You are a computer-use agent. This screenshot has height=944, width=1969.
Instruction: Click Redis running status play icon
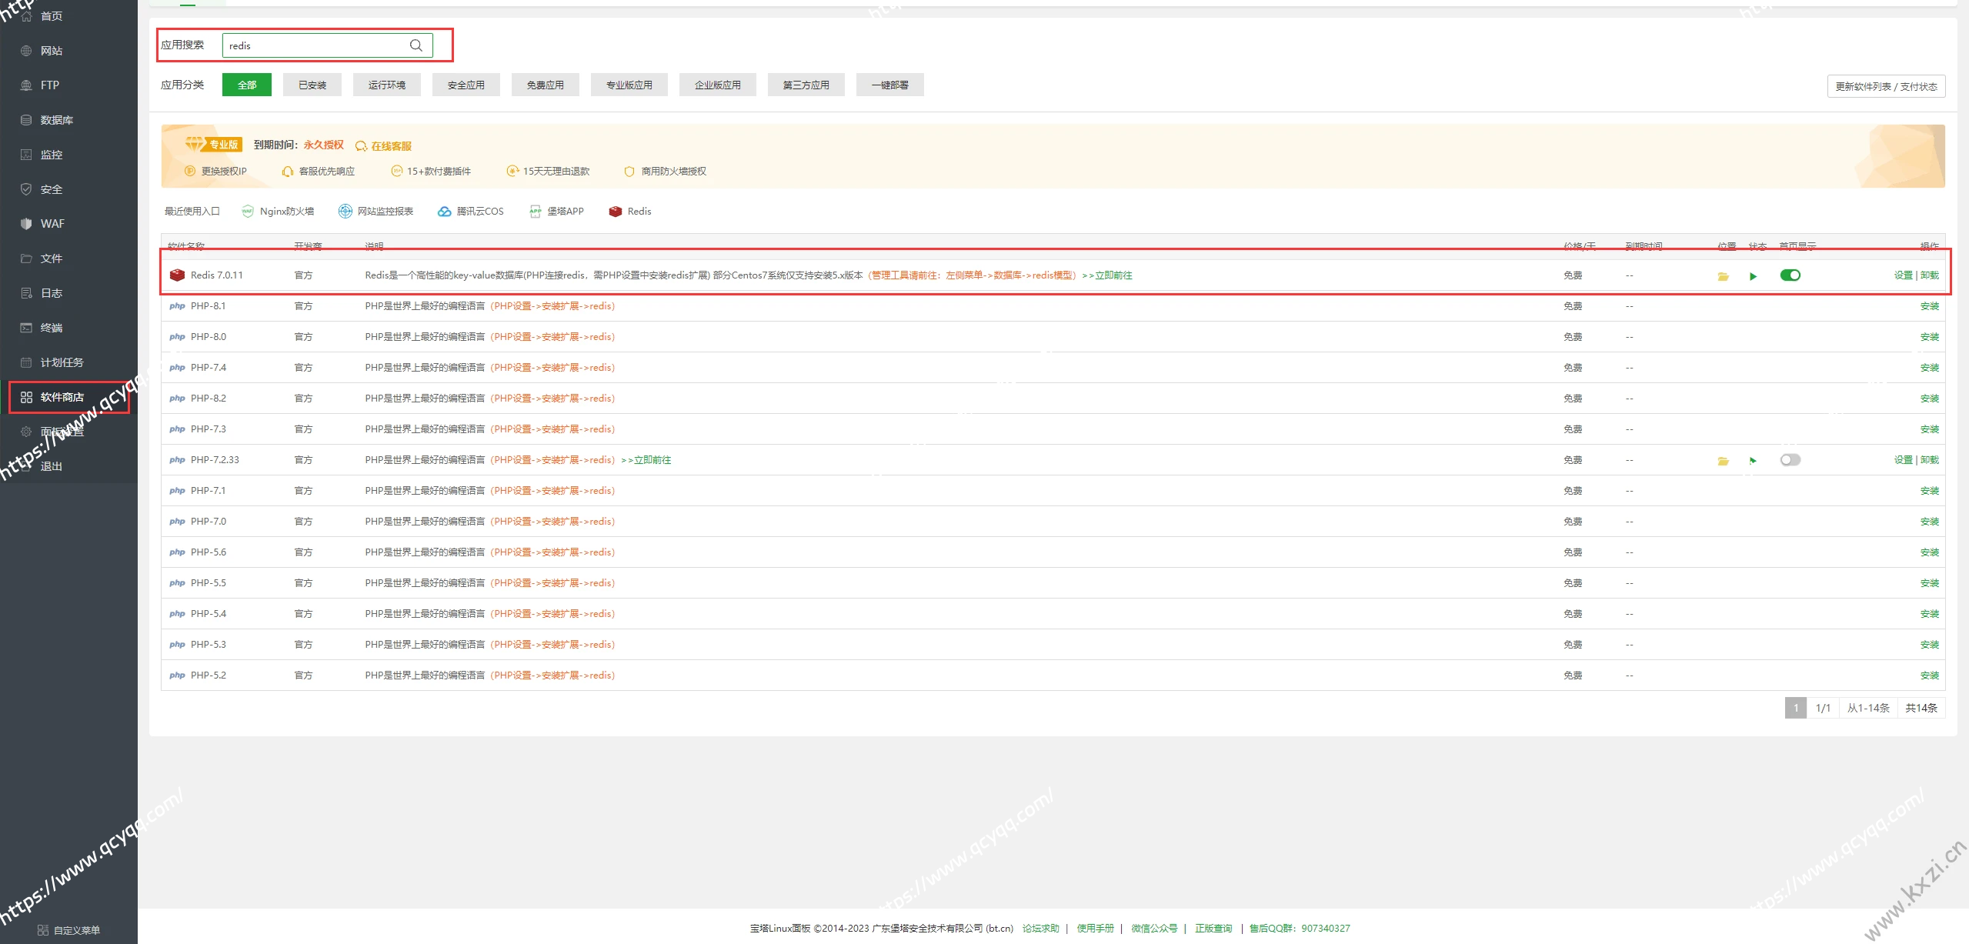(x=1753, y=276)
